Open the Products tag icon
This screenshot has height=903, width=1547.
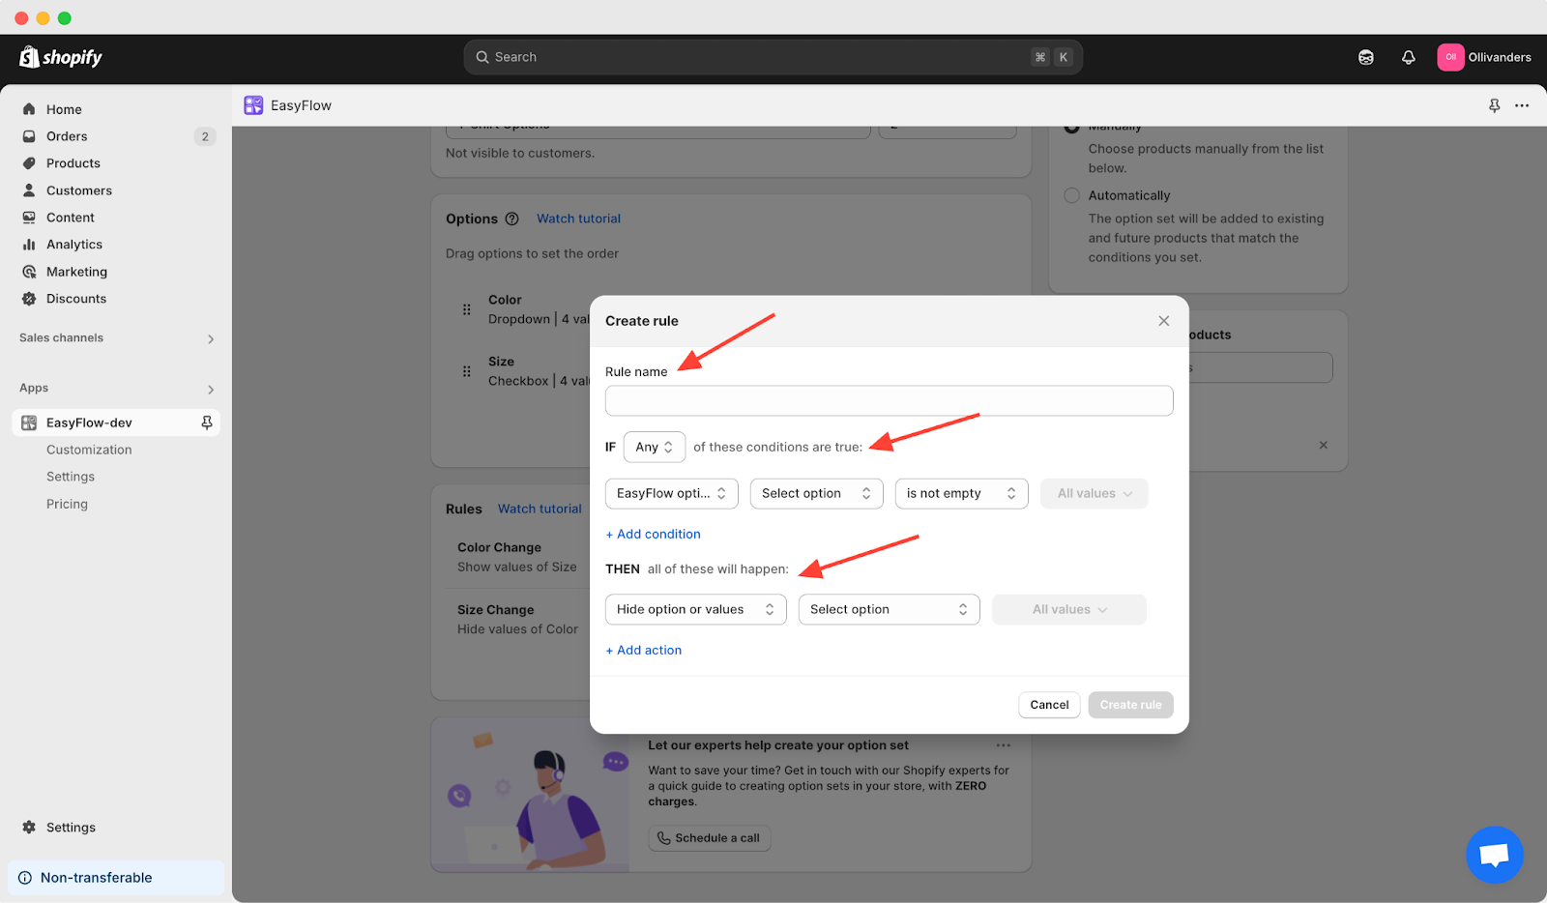tap(29, 163)
